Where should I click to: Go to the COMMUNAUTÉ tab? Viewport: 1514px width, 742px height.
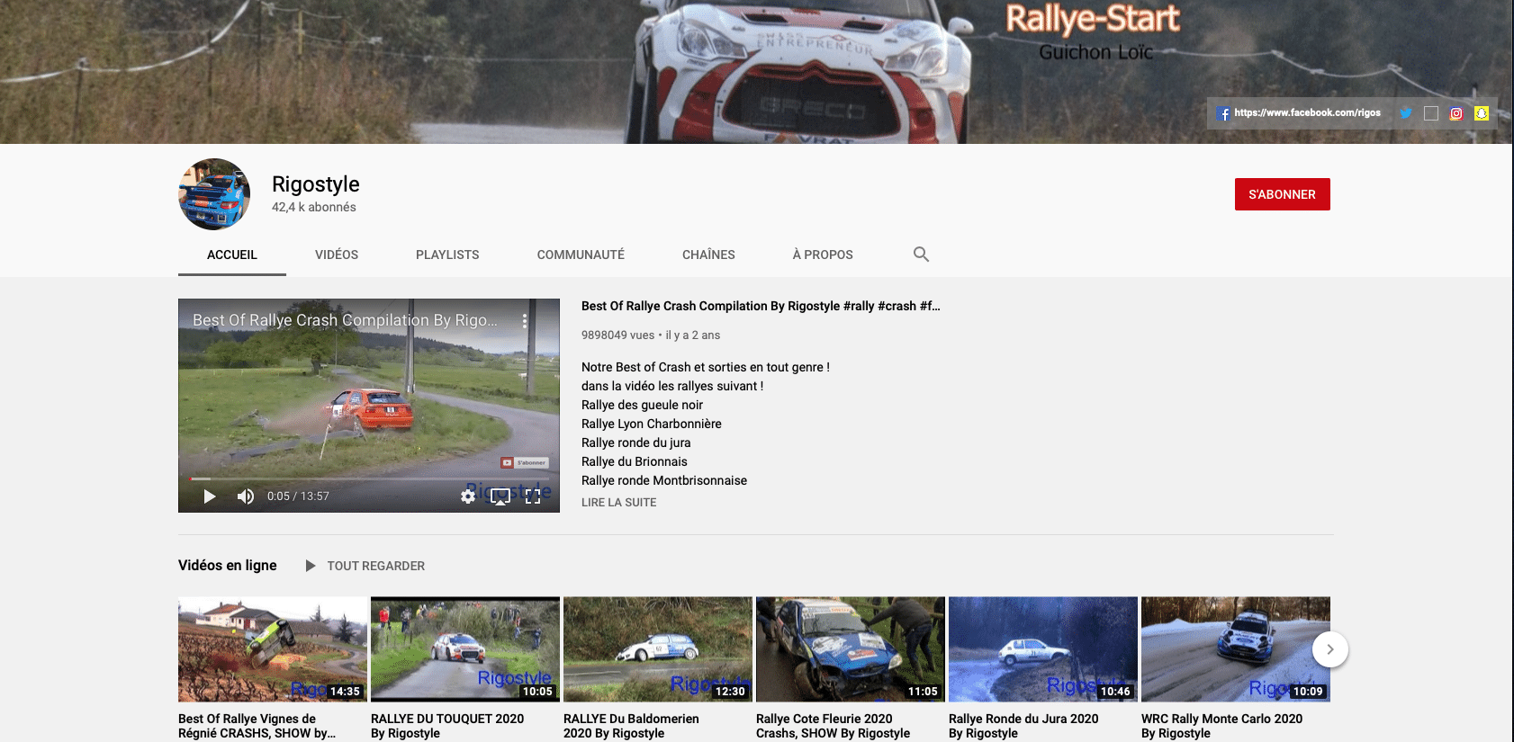pos(581,255)
